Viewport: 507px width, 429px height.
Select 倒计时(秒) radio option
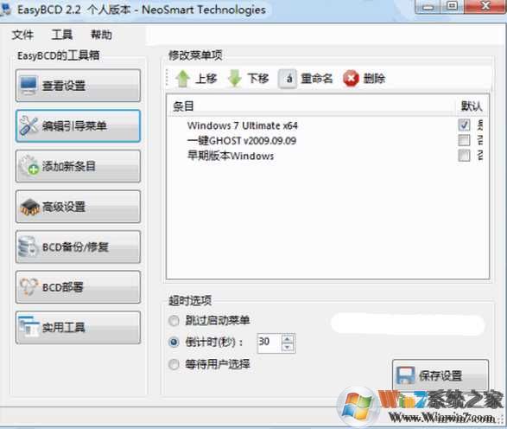(x=174, y=342)
